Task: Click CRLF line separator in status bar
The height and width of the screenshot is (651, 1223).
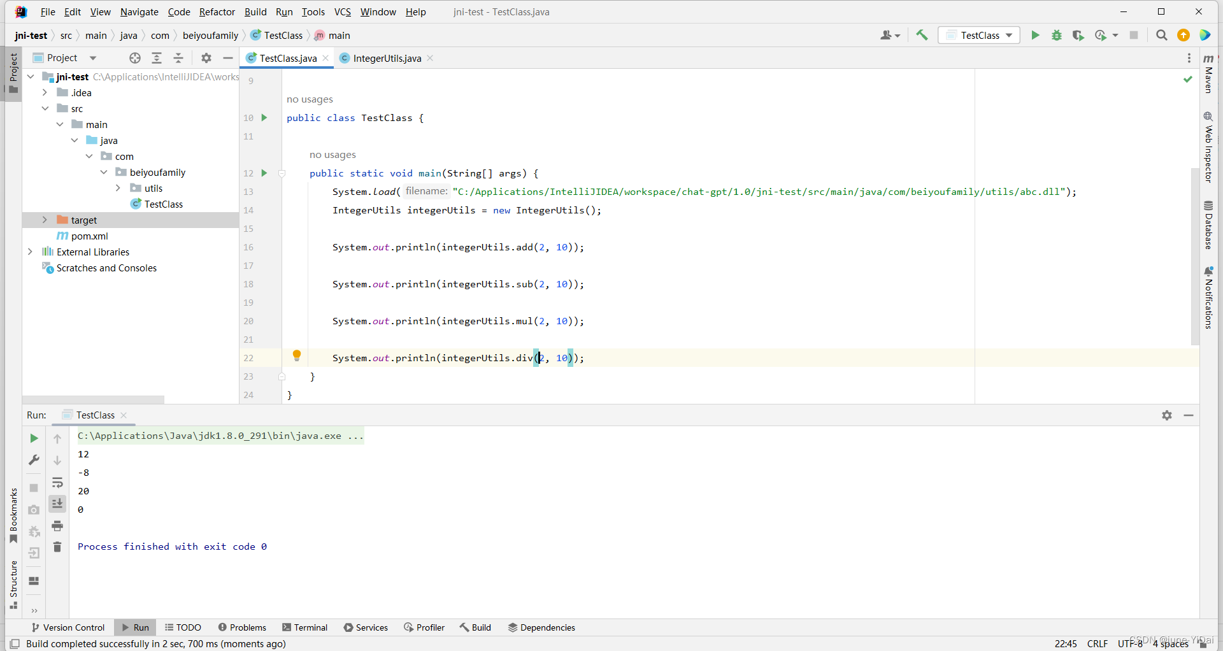Action: [x=1097, y=643]
